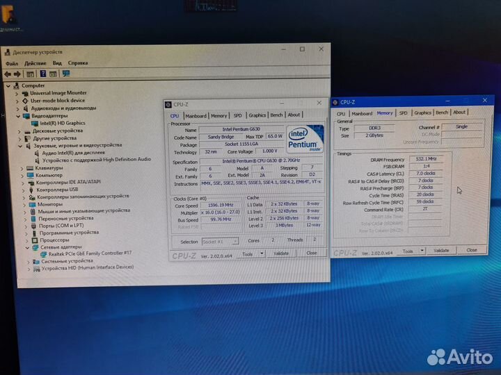Click Tools button in left CPU-Z
501x375 pixels.
[x=247, y=254]
